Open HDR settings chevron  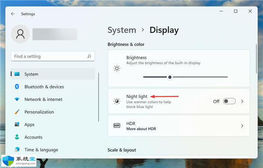point(242,126)
